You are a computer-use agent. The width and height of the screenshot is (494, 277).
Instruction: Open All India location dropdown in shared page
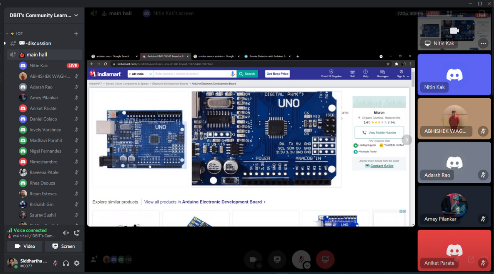click(140, 74)
